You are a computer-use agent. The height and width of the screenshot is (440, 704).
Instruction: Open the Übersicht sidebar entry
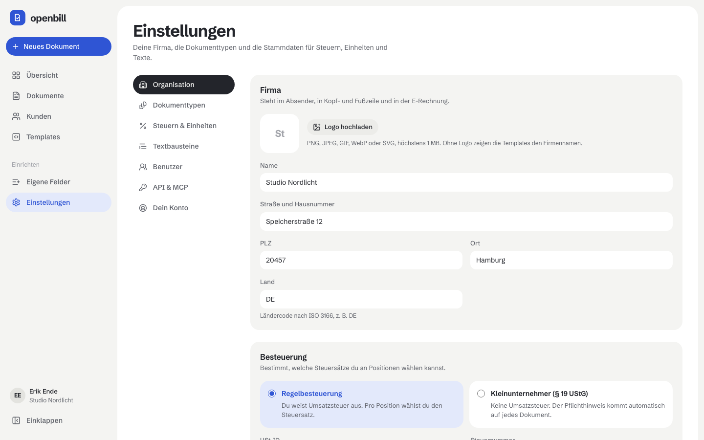coord(59,75)
